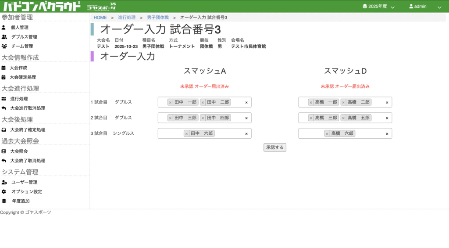This screenshot has height=248, width=449.
Task: Select ユーザー管理 in the sidebar
Action: click(24, 182)
